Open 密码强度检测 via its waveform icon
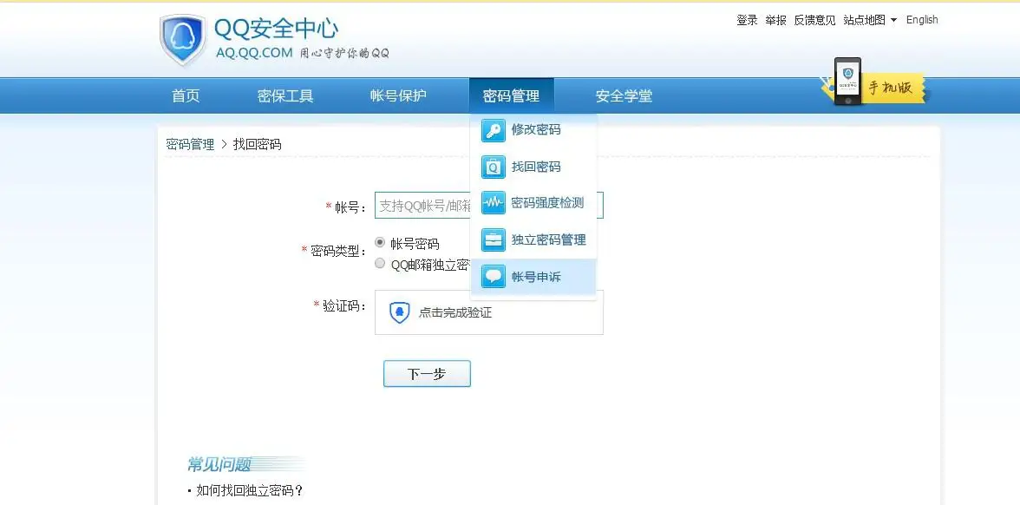 pos(493,202)
